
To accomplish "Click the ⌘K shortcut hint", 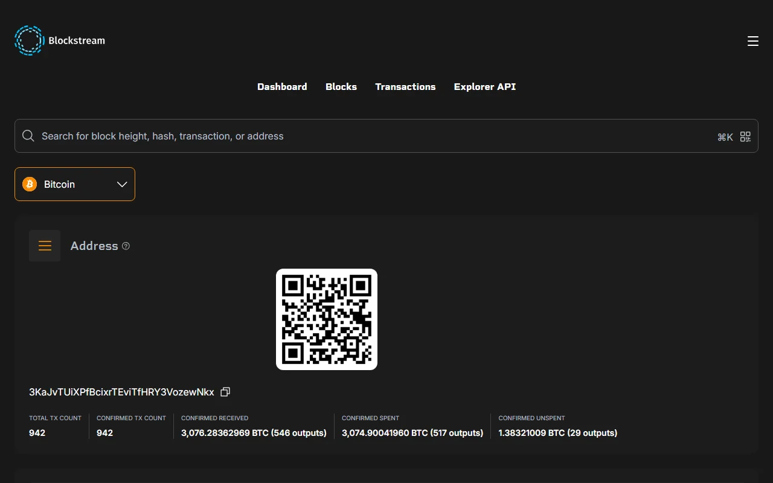I will pyautogui.click(x=725, y=137).
